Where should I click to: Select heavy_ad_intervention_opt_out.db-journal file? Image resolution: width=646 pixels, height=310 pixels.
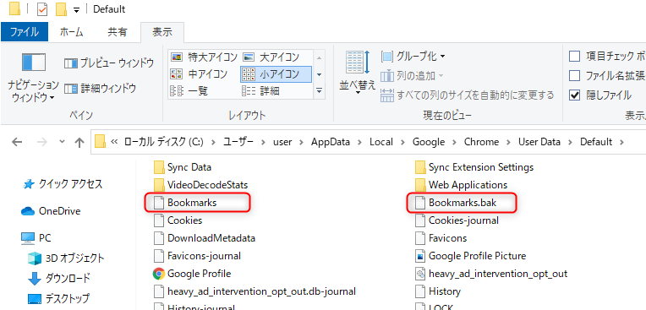[x=255, y=291]
